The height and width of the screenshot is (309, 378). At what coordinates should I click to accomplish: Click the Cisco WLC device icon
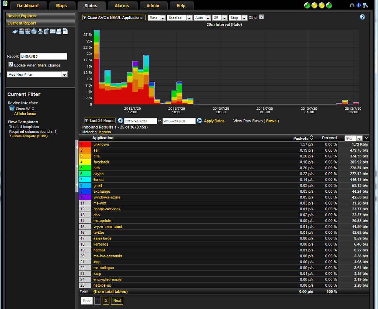(x=12, y=108)
